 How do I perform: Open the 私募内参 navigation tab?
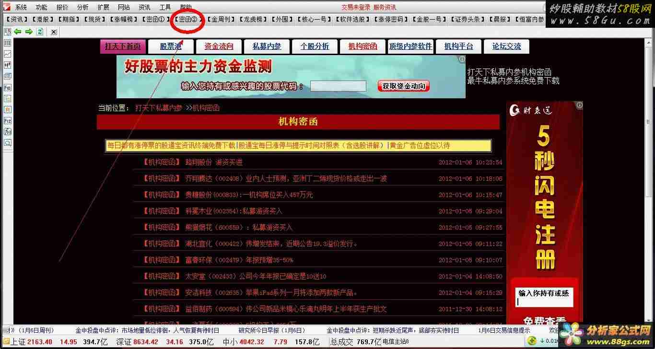coord(267,47)
